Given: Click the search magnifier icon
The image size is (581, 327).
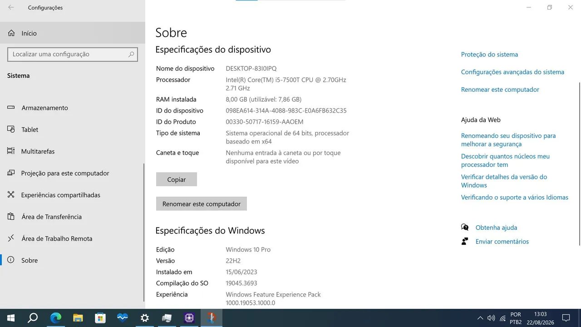Looking at the screenshot, I should pyautogui.click(x=131, y=54).
